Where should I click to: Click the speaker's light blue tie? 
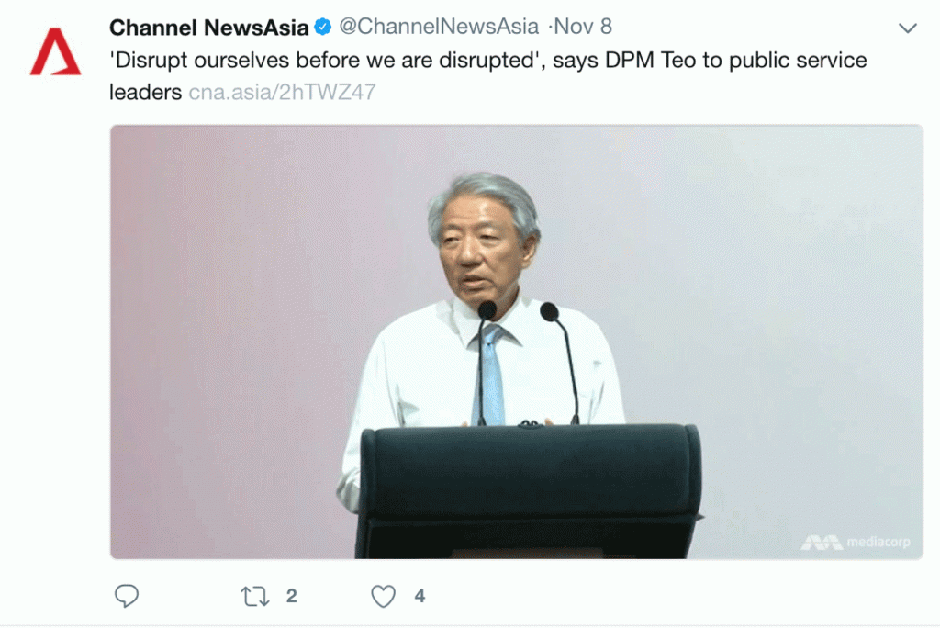point(492,375)
